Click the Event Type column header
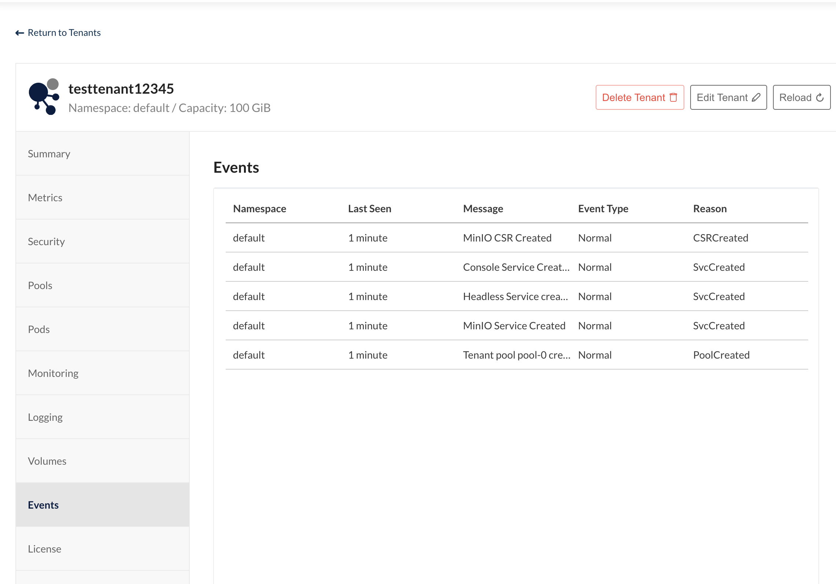Image resolution: width=836 pixels, height=584 pixels. coord(603,209)
